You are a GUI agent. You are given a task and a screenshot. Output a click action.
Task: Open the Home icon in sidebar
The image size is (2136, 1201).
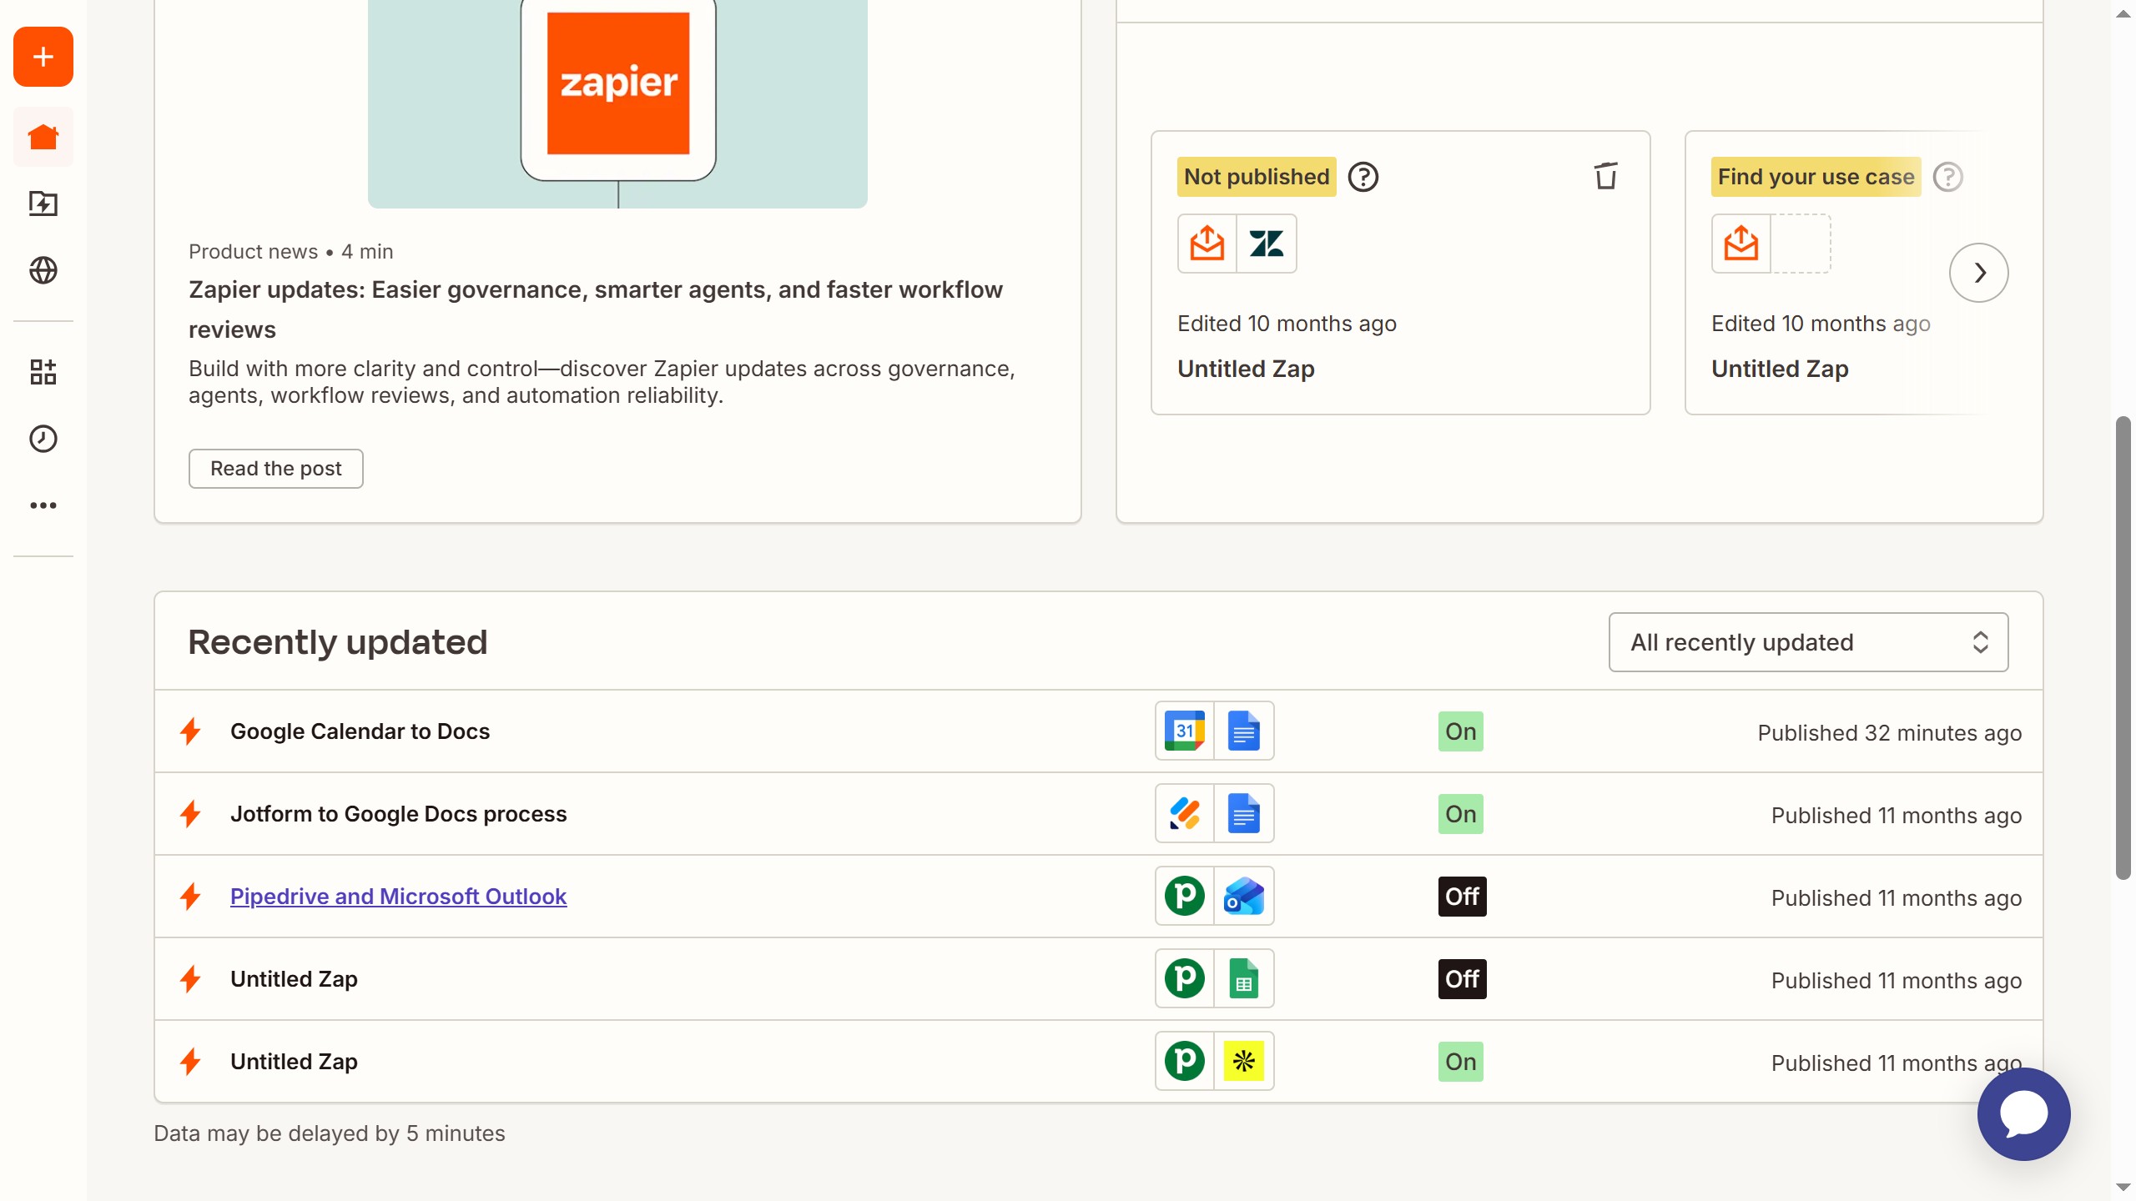tap(43, 137)
